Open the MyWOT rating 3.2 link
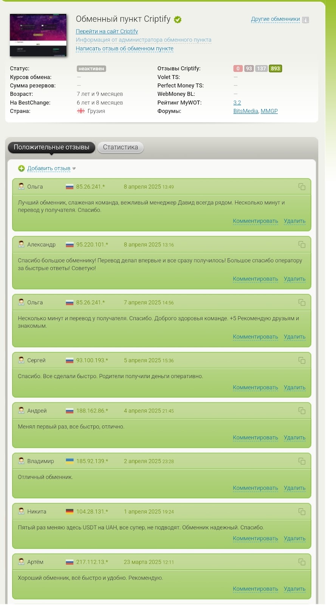This screenshot has width=336, height=605. point(237,102)
